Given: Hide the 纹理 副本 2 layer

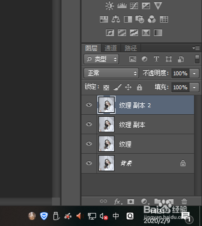Looking at the screenshot, I should [89, 105].
